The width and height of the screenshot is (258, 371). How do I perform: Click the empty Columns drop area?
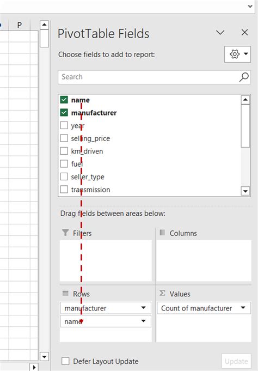coord(204,261)
